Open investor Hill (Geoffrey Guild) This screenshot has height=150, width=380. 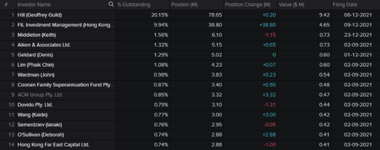[40, 15]
